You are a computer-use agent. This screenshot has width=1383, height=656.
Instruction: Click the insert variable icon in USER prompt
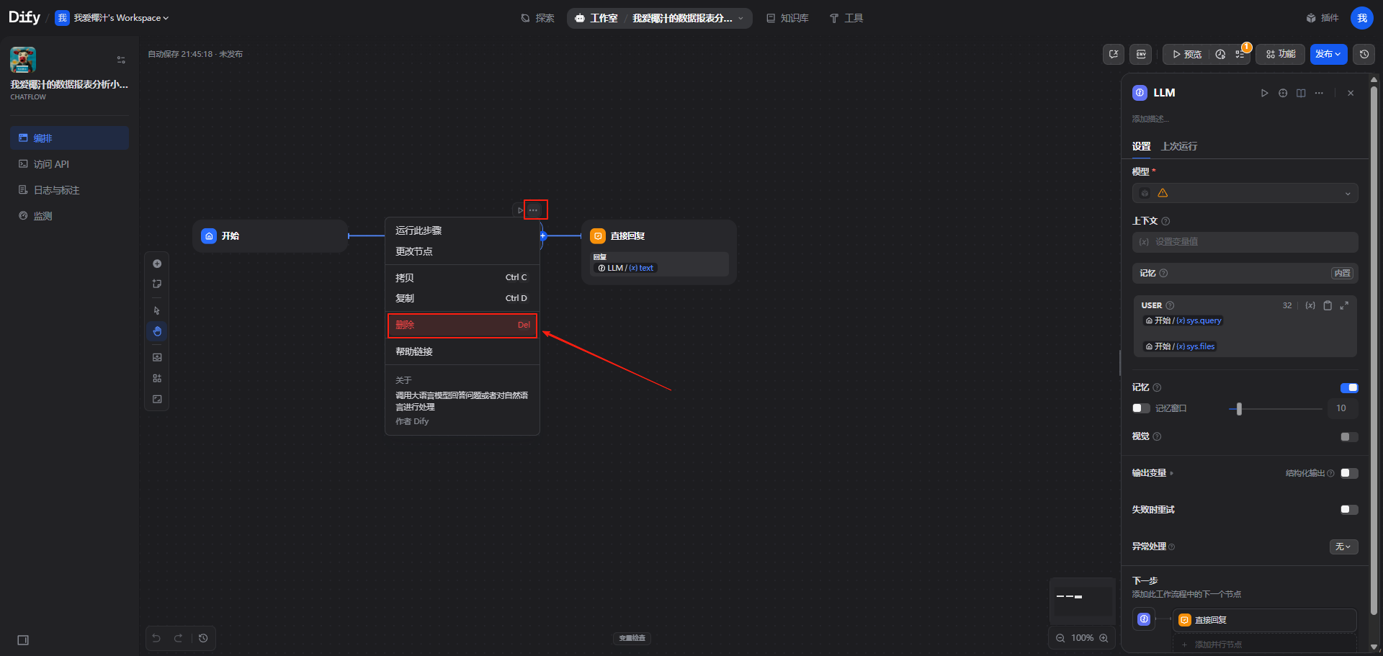coord(1310,305)
